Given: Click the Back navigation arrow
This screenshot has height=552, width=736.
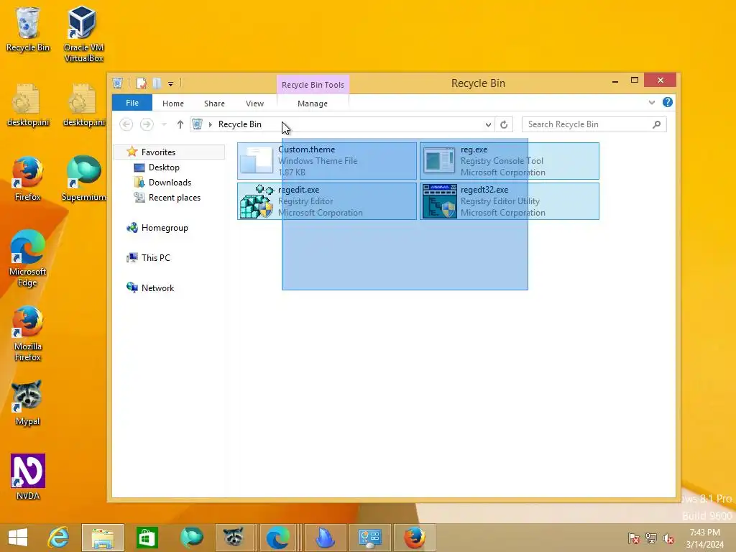Looking at the screenshot, I should tap(126, 124).
